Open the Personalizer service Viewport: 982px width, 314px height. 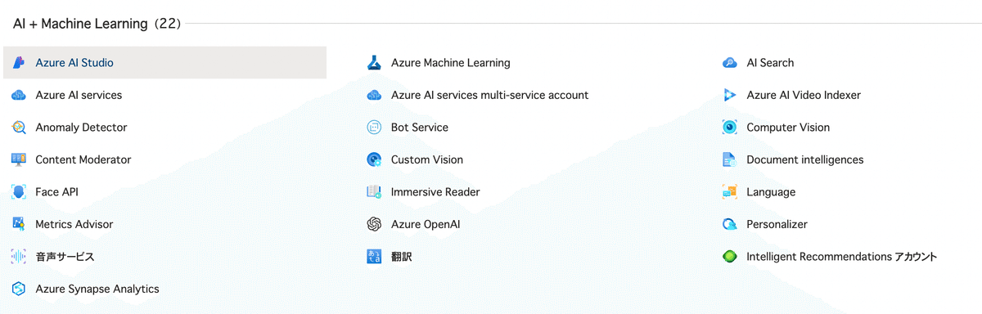point(777,224)
